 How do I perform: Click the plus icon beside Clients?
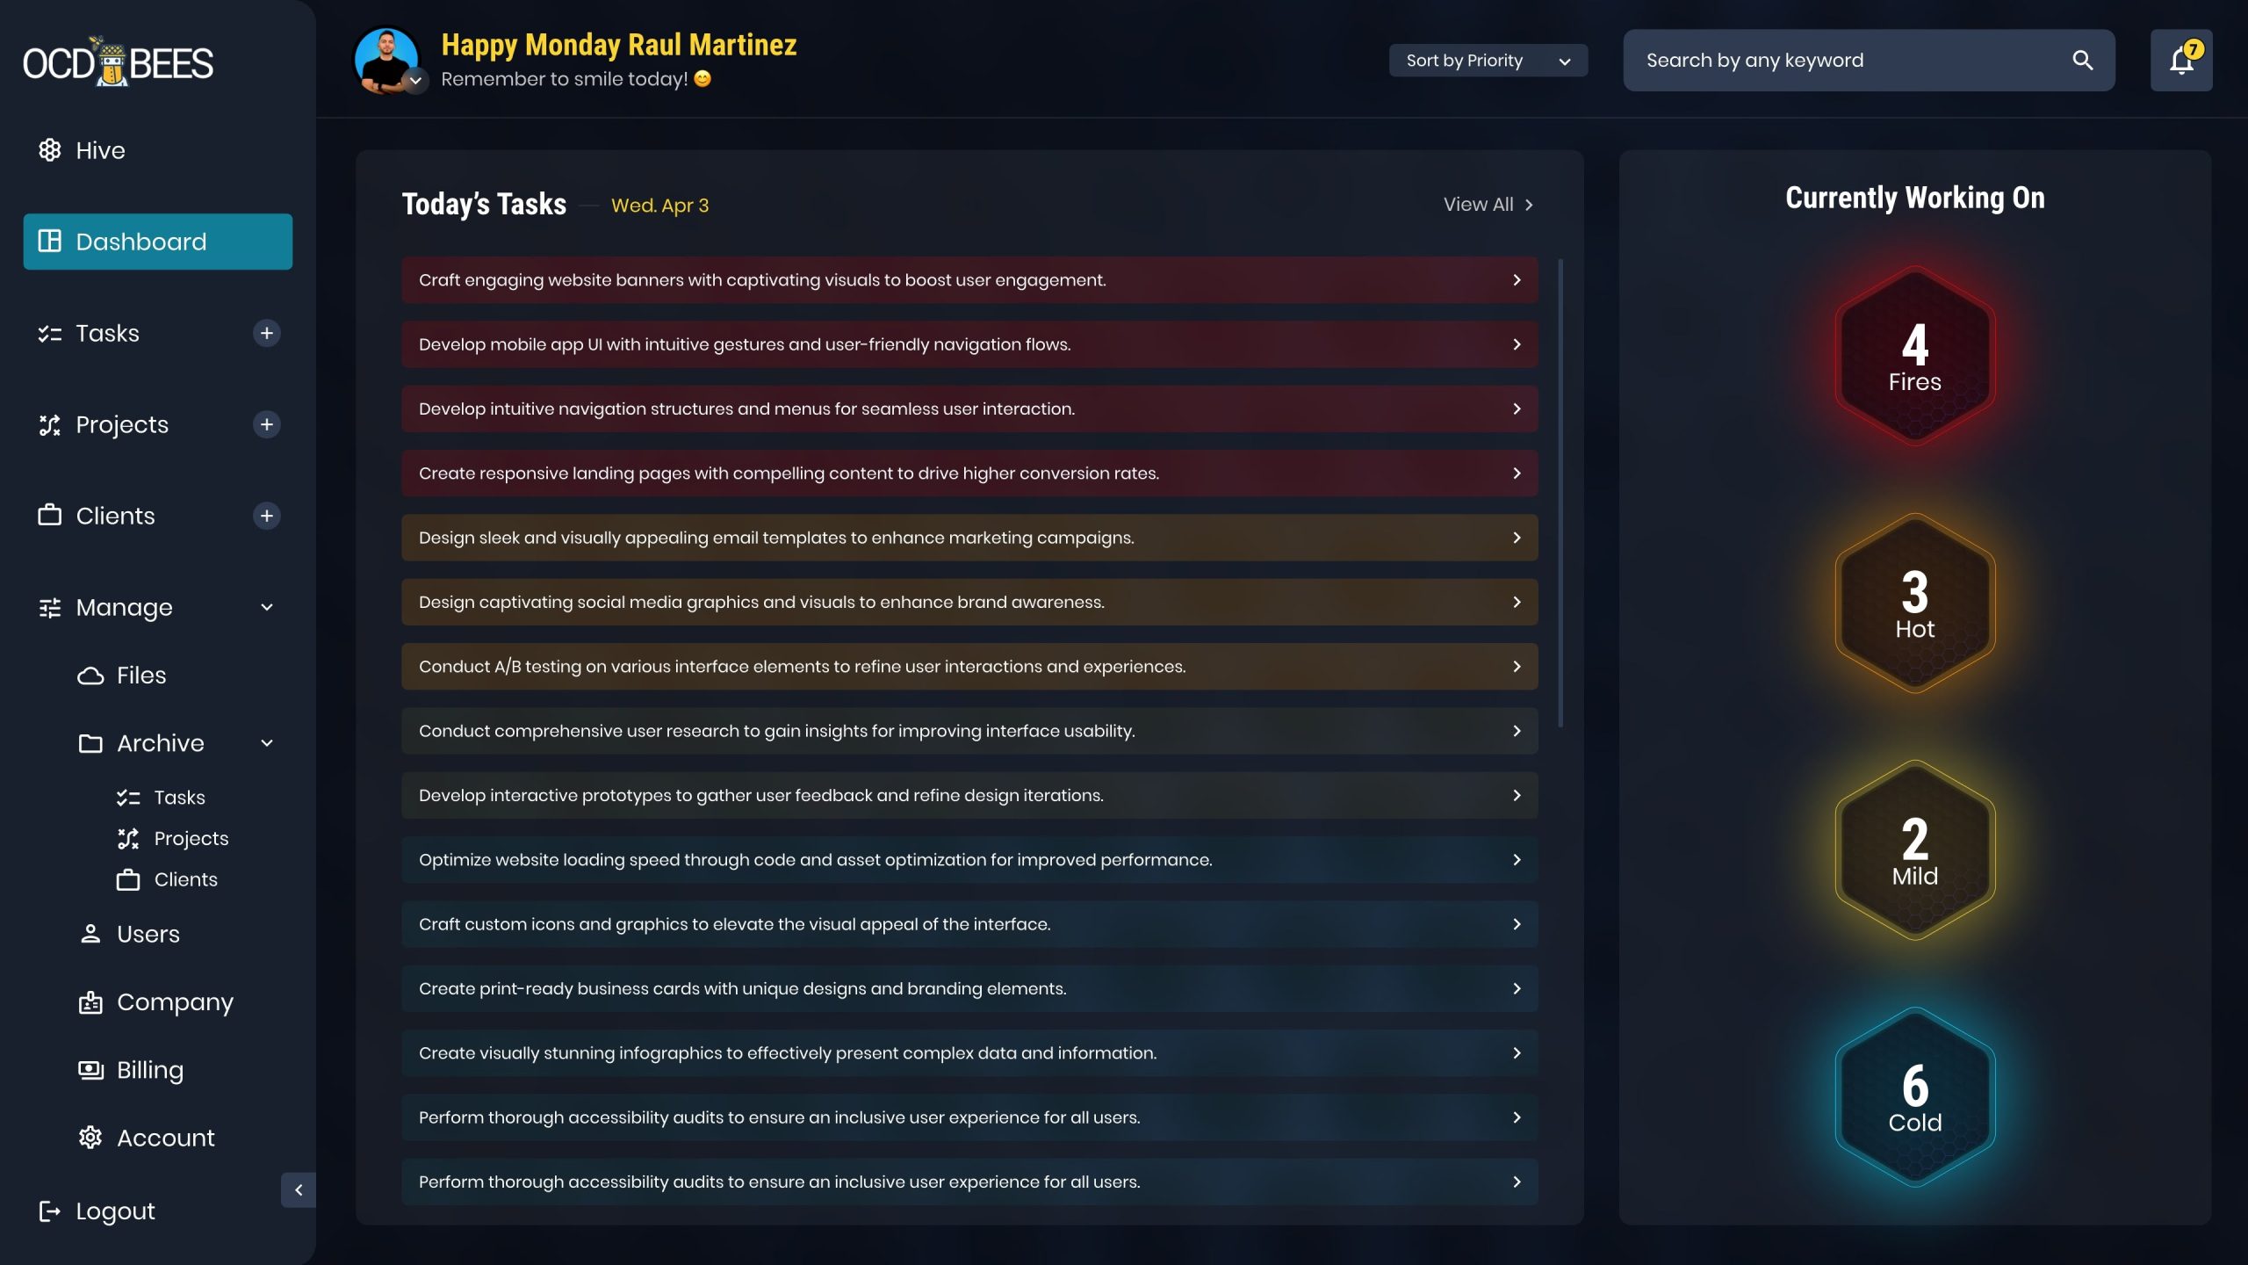tap(266, 516)
